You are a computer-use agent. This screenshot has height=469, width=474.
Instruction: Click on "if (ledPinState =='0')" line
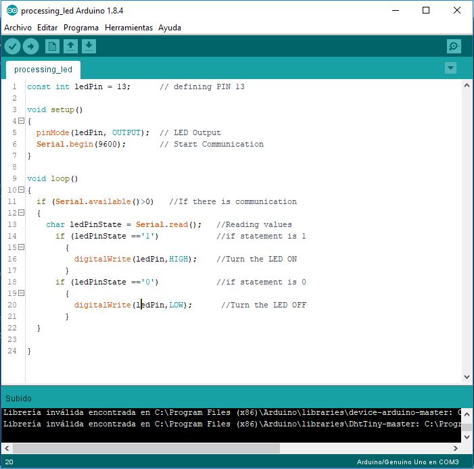pyautogui.click(x=107, y=282)
